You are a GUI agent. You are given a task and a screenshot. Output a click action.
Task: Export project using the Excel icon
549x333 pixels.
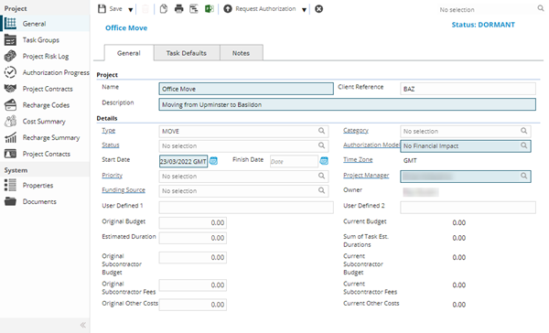pos(209,9)
